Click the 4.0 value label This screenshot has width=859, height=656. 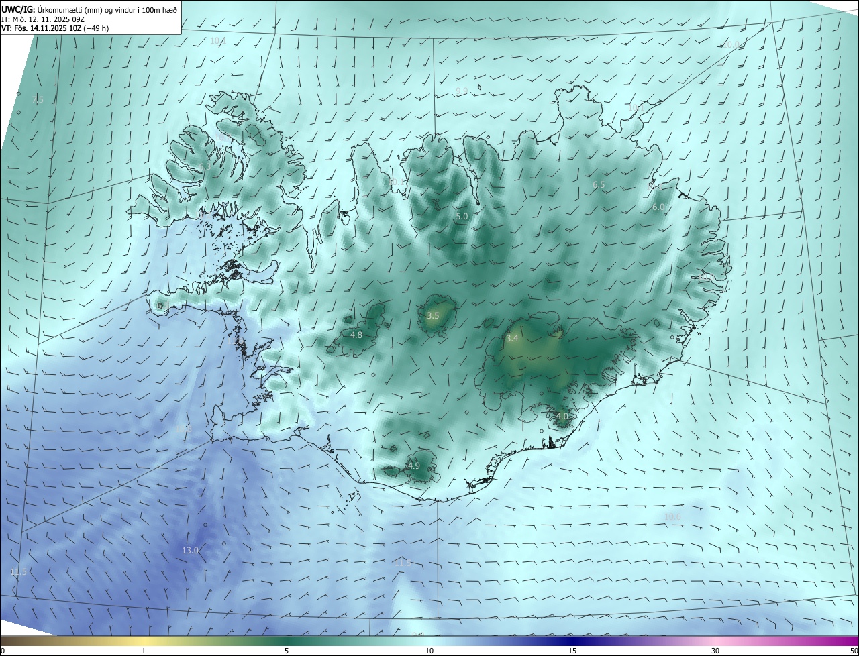click(562, 416)
